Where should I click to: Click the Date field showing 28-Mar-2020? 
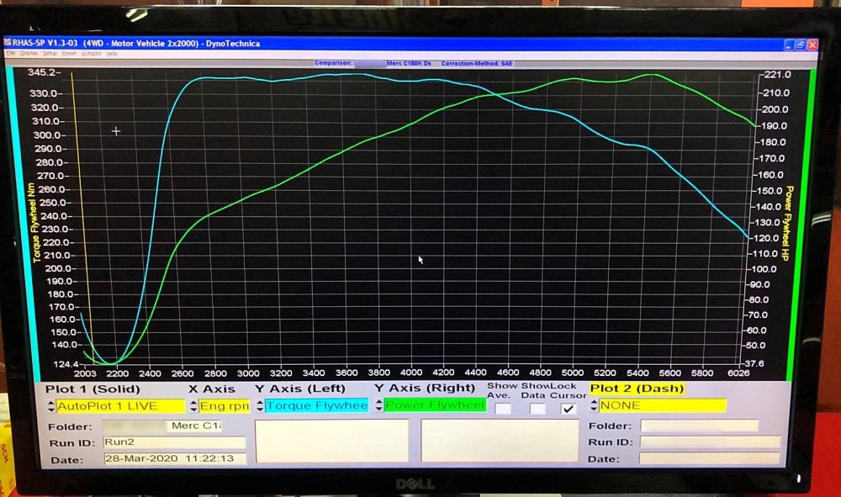tap(176, 459)
